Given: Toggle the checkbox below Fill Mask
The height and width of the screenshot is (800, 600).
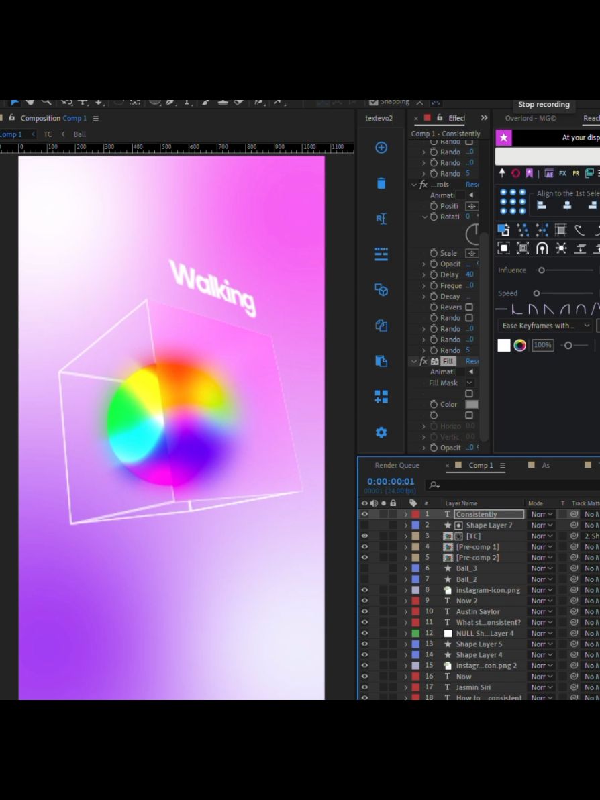Looking at the screenshot, I should (469, 393).
